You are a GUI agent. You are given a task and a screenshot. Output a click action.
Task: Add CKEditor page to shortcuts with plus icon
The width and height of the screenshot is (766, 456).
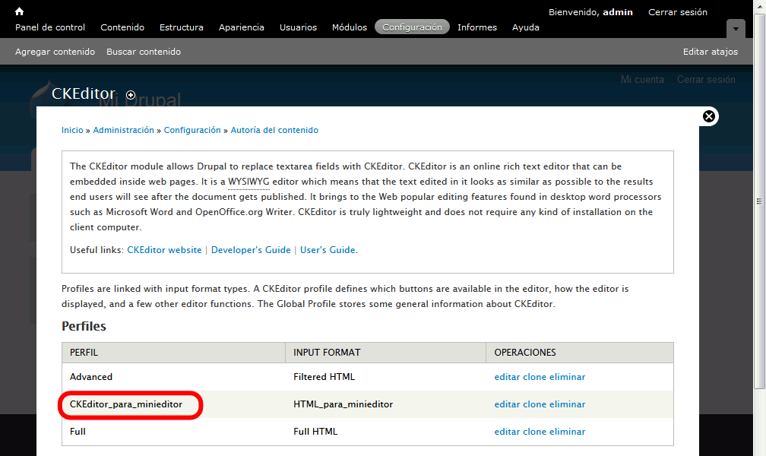(x=131, y=95)
